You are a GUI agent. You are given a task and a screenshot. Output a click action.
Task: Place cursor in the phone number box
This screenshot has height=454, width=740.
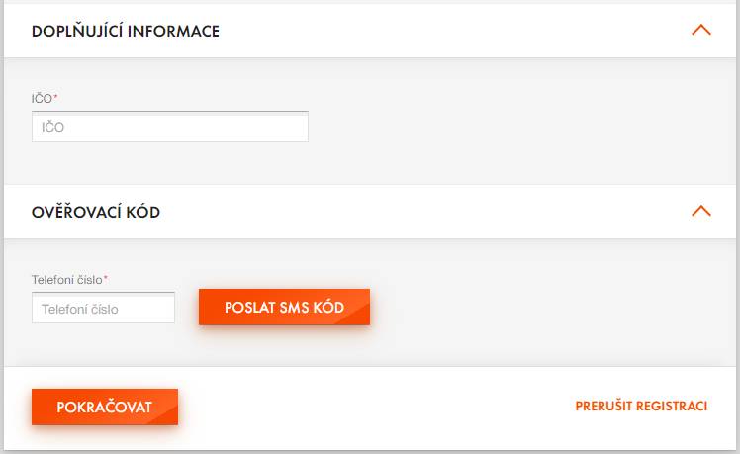(x=103, y=308)
